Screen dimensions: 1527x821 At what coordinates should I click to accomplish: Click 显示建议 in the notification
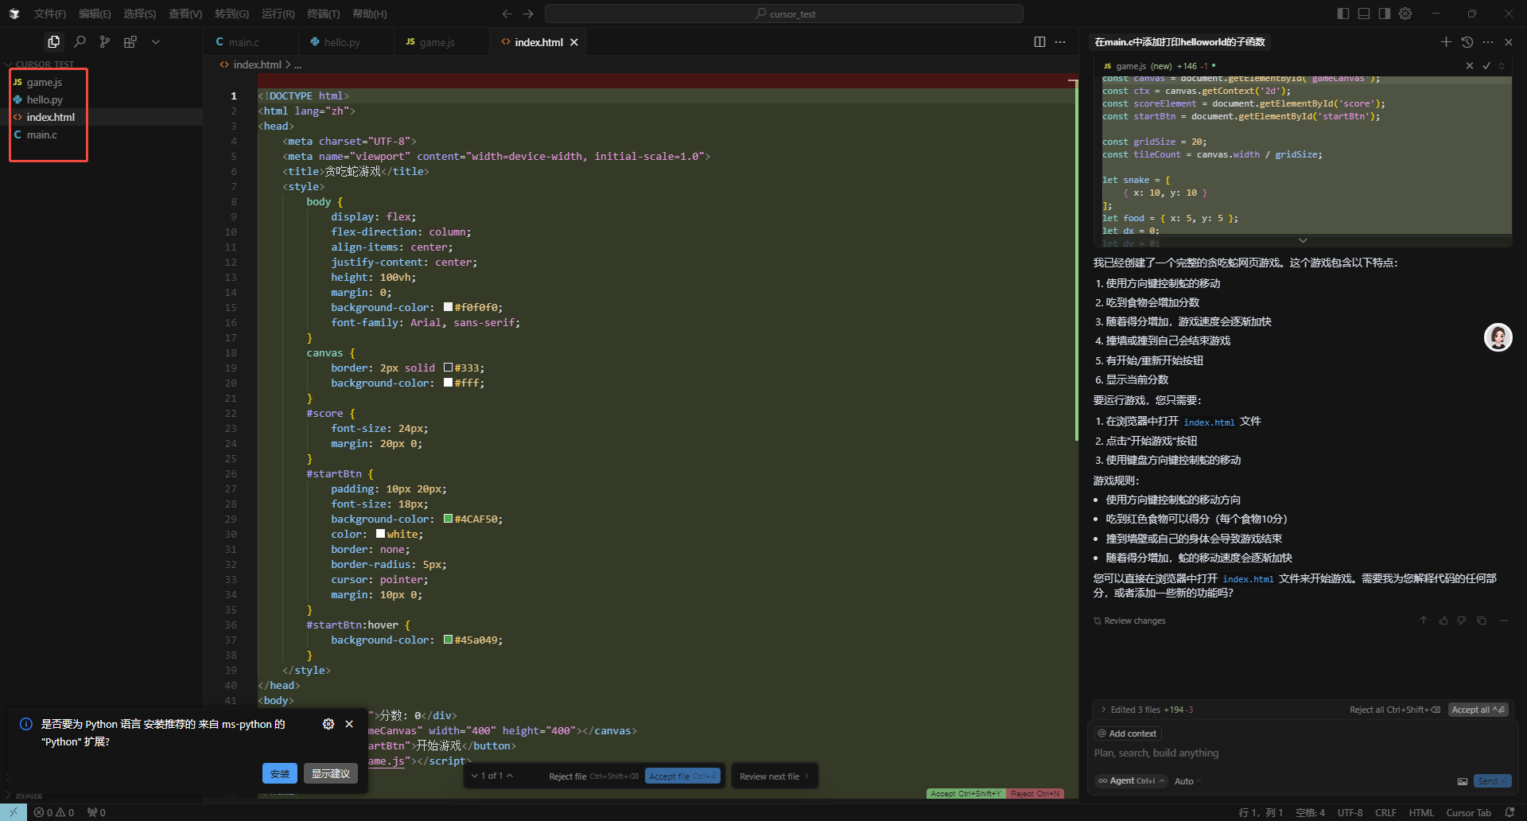(x=331, y=773)
